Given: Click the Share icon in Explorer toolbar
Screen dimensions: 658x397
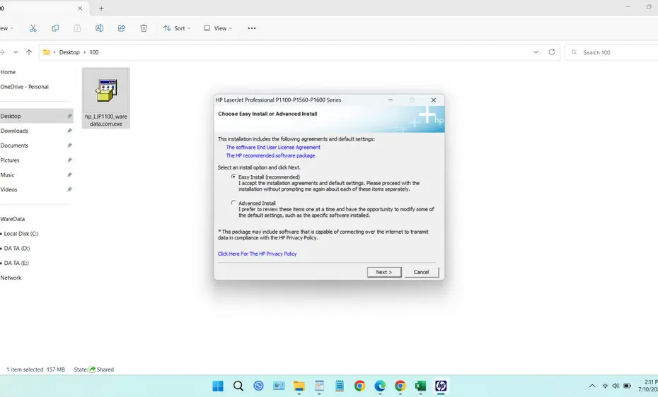Looking at the screenshot, I should coord(122,28).
